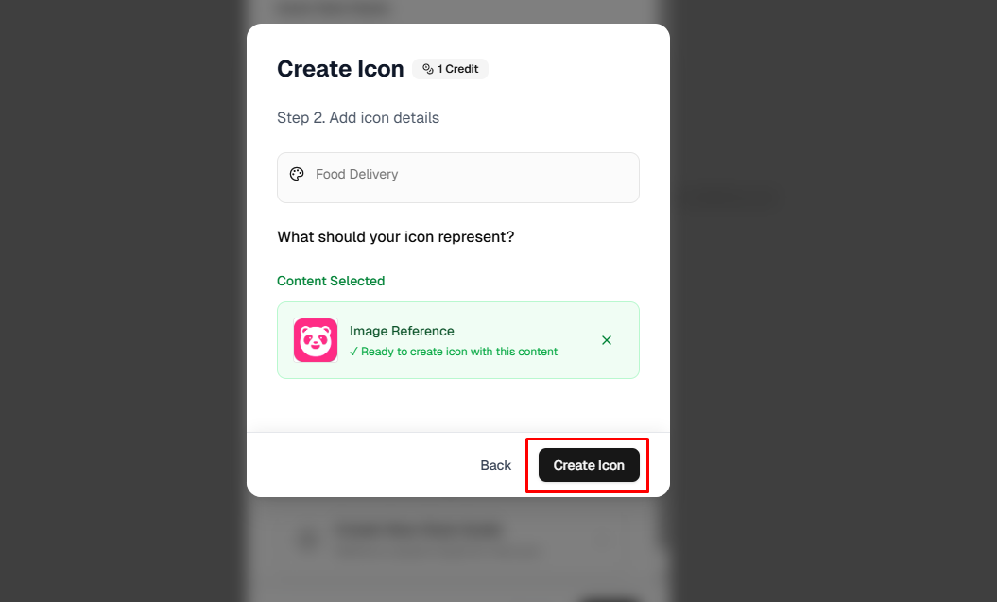Click the Create Icon dialog title
997x602 pixels.
tap(340, 68)
